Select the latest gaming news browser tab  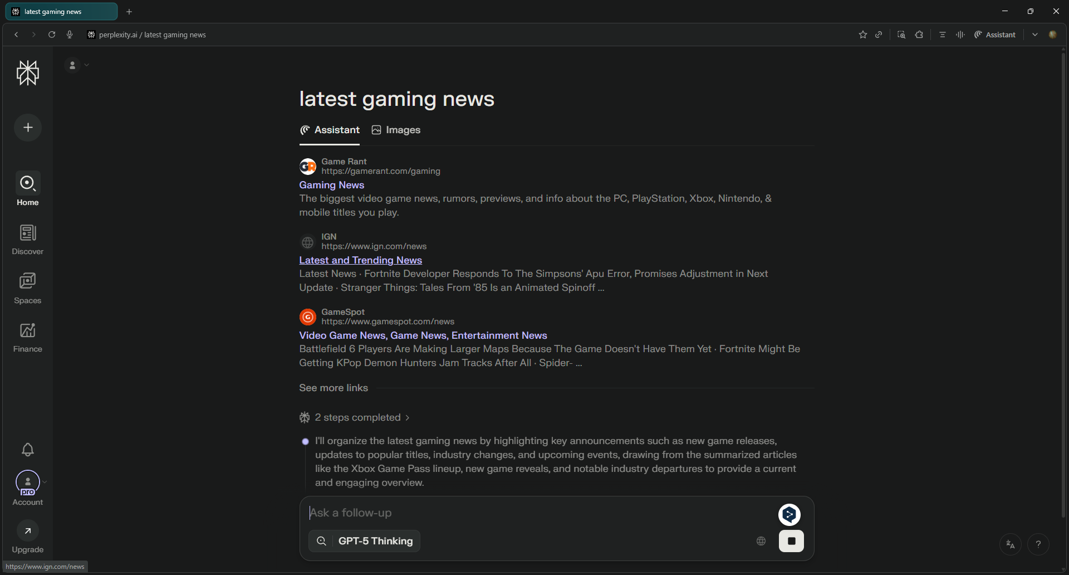click(61, 12)
